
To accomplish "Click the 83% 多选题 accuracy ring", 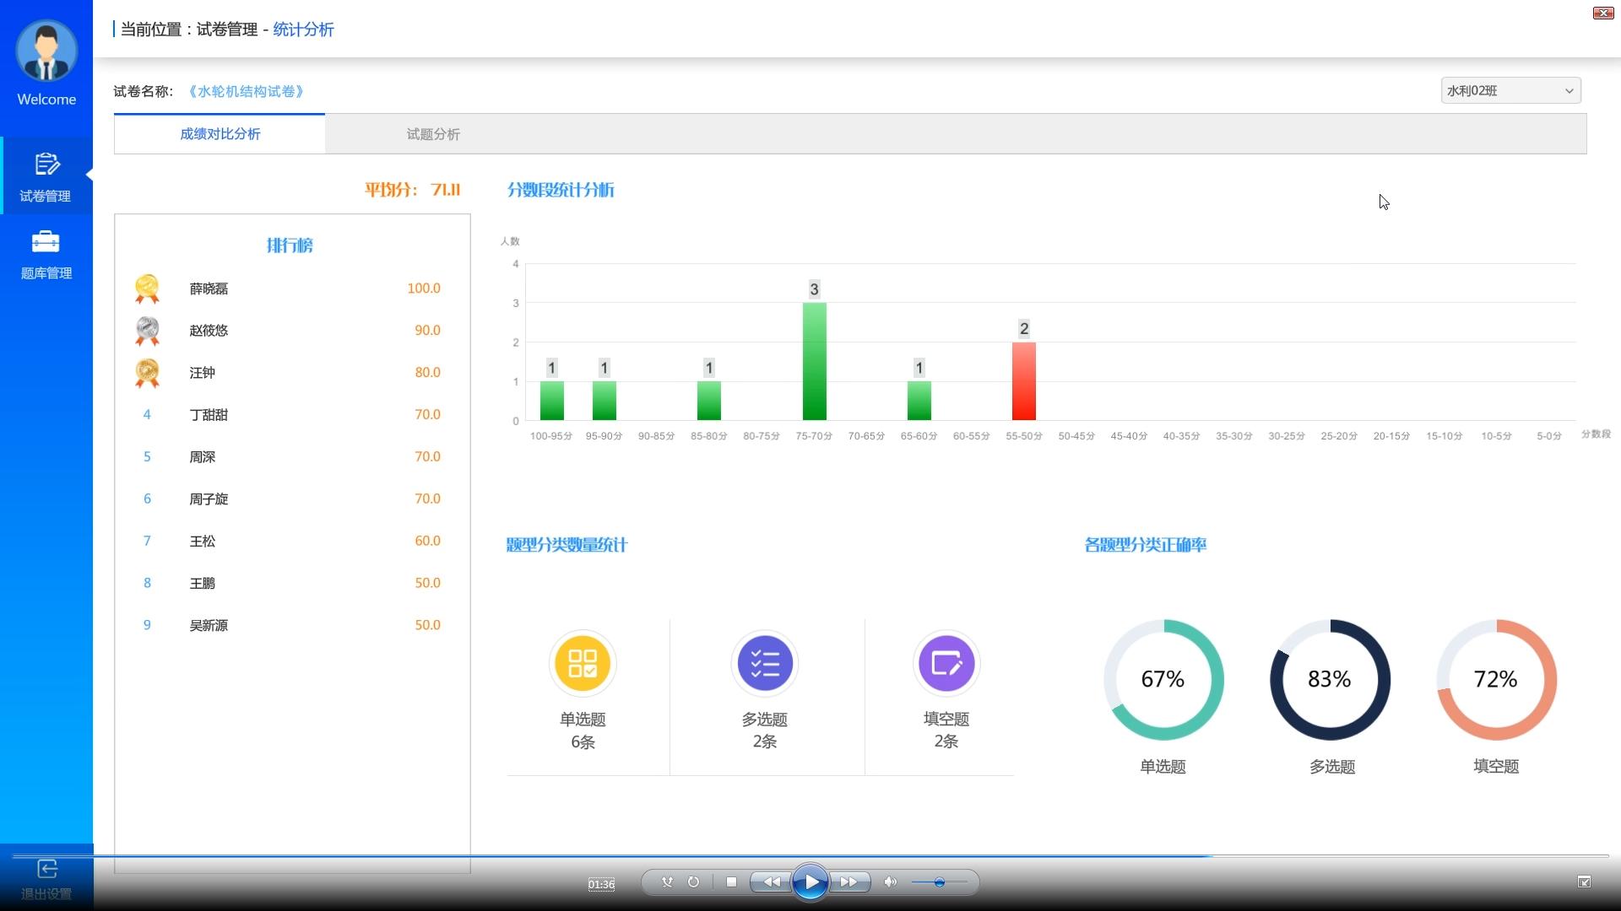I will click(1330, 680).
